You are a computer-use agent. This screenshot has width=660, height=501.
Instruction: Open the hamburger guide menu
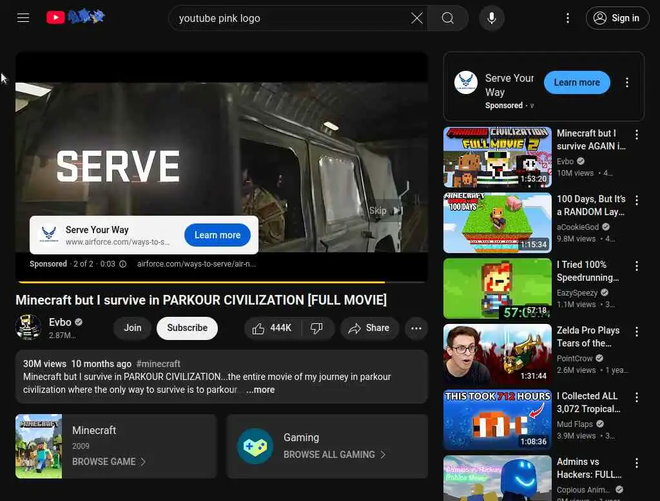23,17
